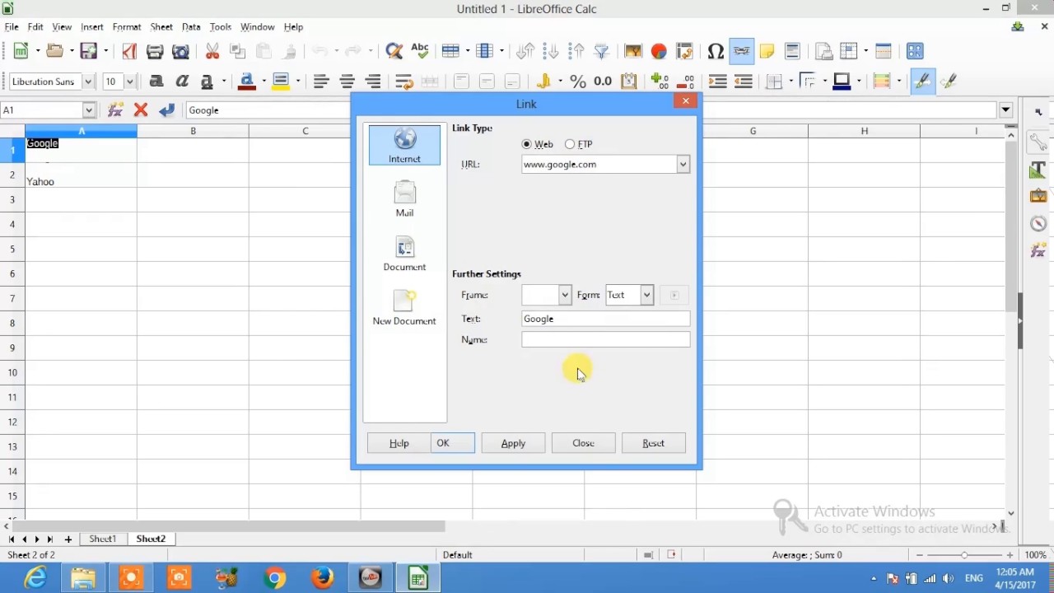Screen dimensions: 1054x593
Task: Open the font name Liberation Sans dropdown
Action: click(x=88, y=82)
